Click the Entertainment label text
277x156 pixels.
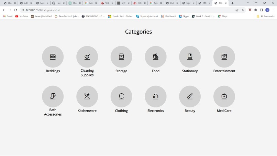pyautogui.click(x=224, y=71)
